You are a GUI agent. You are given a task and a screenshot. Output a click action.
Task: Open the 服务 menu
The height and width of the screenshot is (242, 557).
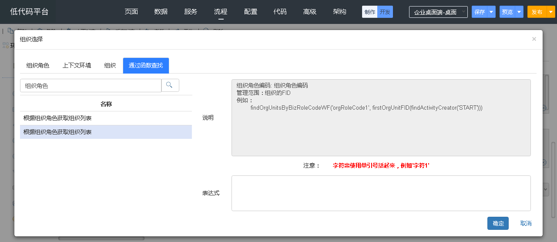click(191, 12)
